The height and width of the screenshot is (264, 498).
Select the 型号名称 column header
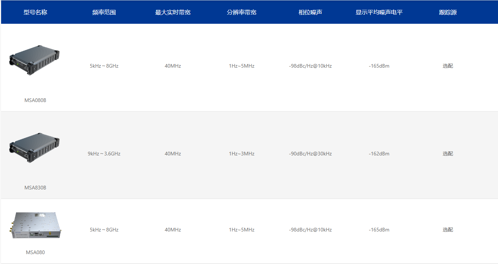point(35,12)
